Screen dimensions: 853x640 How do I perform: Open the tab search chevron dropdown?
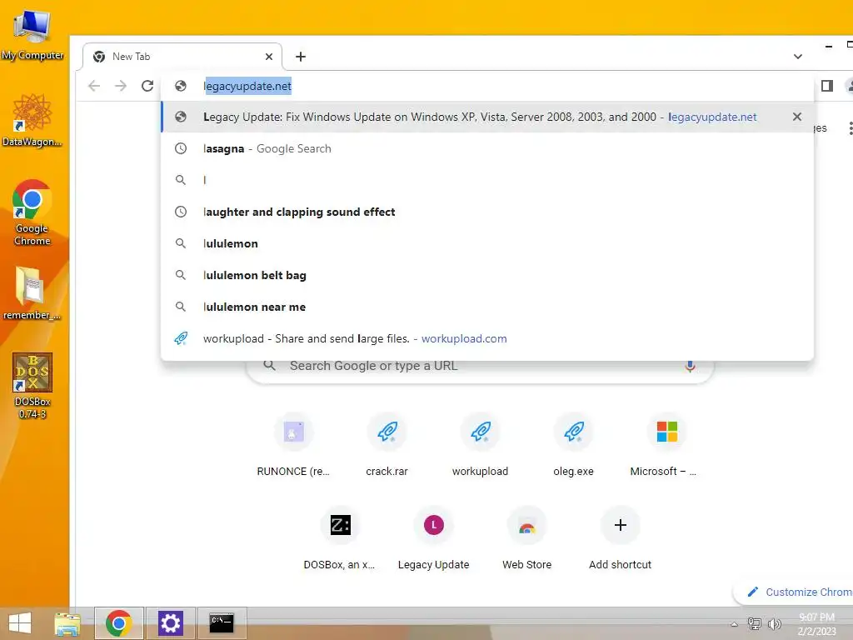pyautogui.click(x=797, y=57)
